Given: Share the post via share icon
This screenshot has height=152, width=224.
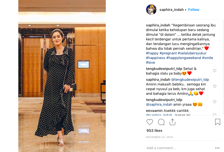Looking at the screenshot, I should 172,122.
